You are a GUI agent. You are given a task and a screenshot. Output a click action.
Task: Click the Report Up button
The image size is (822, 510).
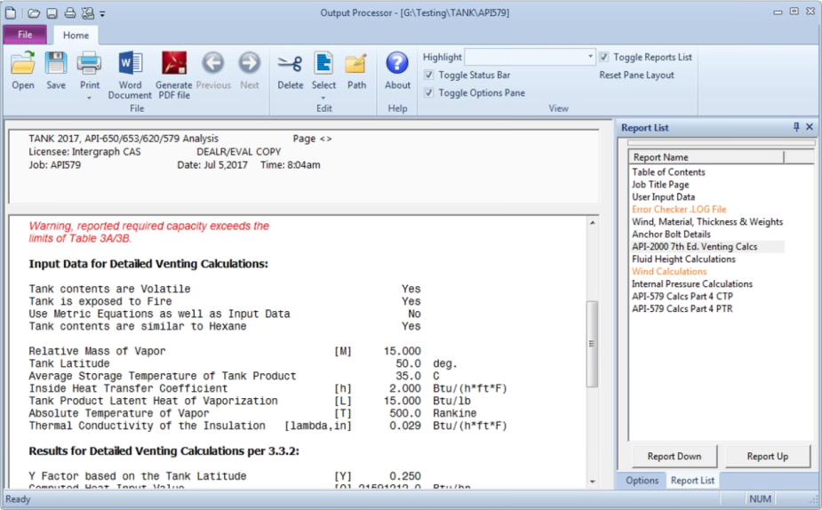768,456
